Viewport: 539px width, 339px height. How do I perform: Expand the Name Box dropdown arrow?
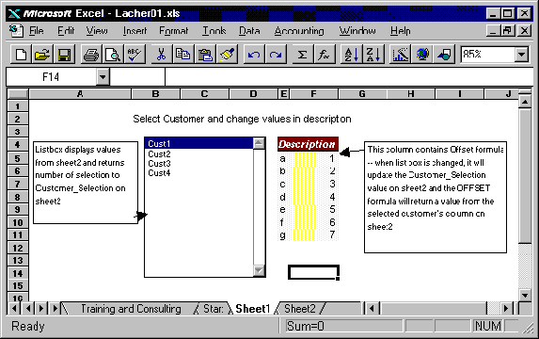click(x=103, y=77)
